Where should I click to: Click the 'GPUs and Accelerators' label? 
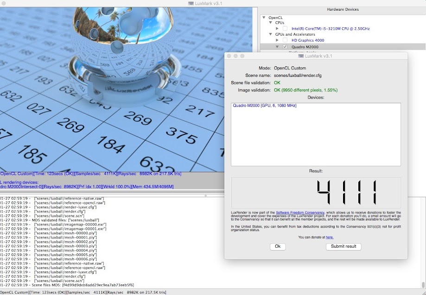295,34
